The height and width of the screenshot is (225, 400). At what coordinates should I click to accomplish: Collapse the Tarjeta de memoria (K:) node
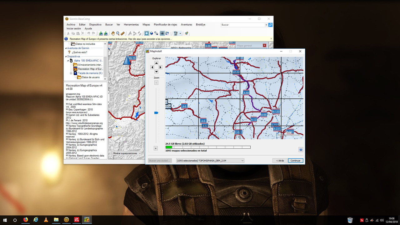pos(71,73)
